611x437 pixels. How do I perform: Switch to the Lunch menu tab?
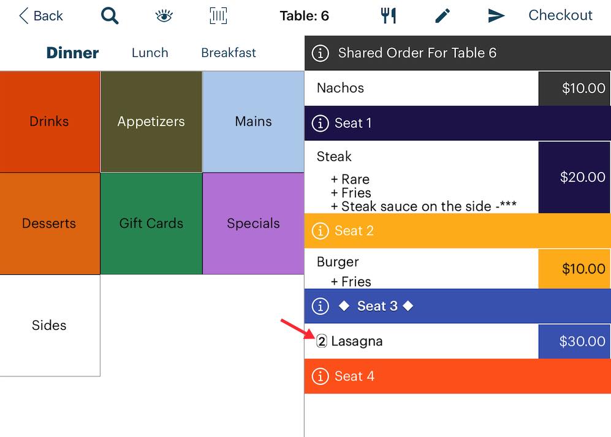[x=150, y=53]
